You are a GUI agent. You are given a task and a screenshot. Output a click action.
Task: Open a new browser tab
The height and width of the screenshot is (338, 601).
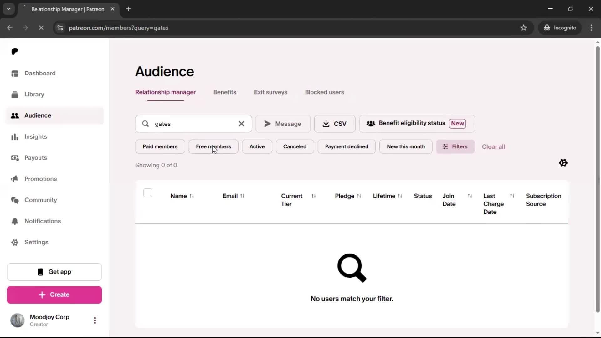click(x=128, y=9)
